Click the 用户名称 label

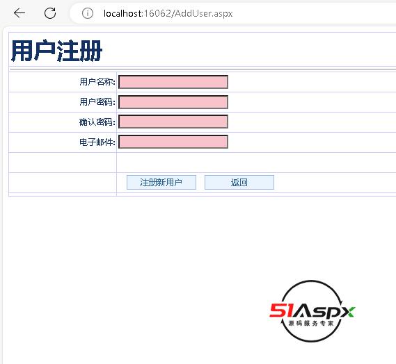pyautogui.click(x=97, y=82)
